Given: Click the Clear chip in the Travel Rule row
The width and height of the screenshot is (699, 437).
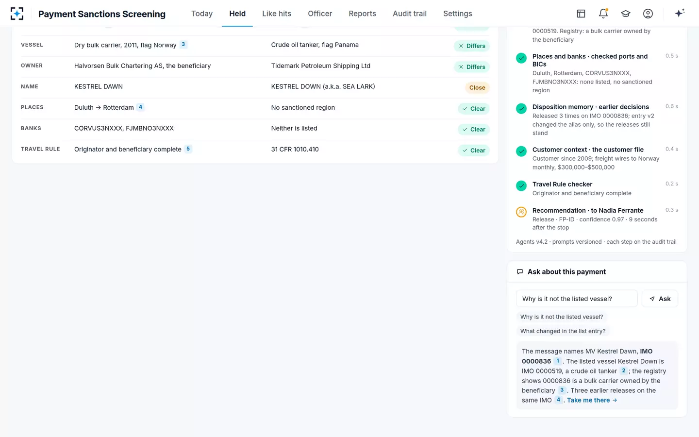Looking at the screenshot, I should (x=474, y=151).
